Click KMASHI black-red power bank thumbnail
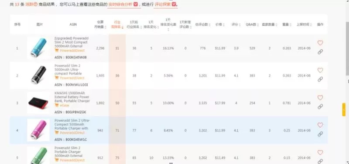Viewport: 349px width, 164px height. point(38,102)
